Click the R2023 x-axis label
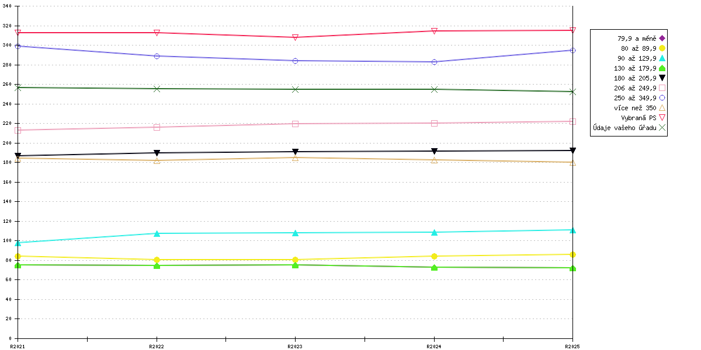This screenshot has width=701, height=350. tap(295, 346)
